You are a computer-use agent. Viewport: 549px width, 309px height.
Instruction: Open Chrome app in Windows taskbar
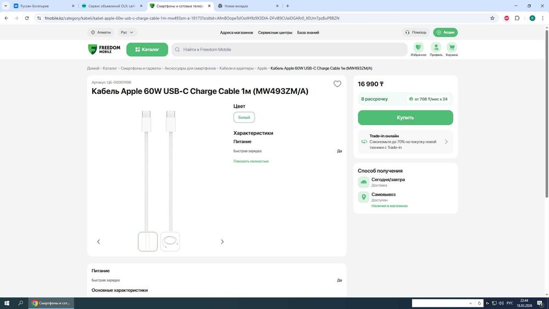(51, 303)
